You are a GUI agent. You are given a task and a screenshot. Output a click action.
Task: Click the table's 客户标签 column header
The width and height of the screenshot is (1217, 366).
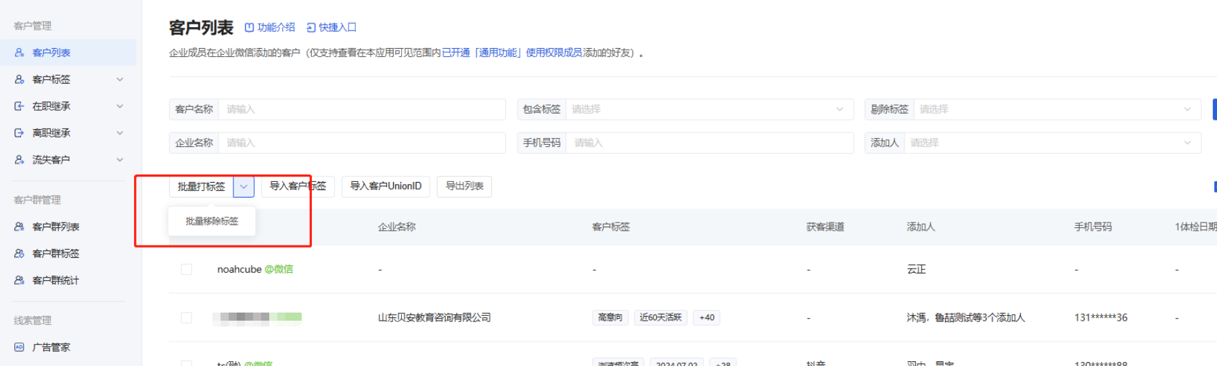(x=611, y=227)
